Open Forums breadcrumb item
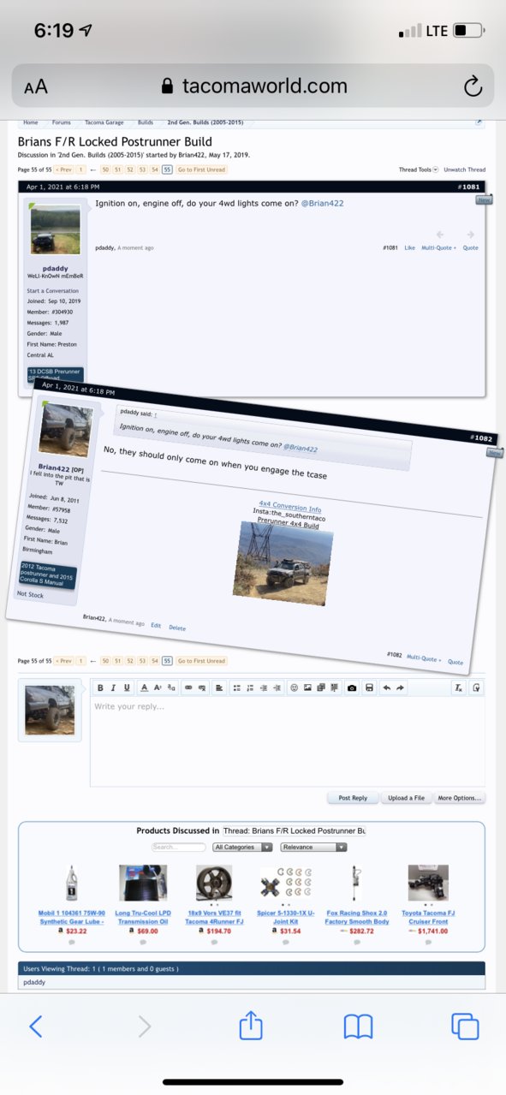This screenshot has height=1095, width=506. (x=61, y=122)
